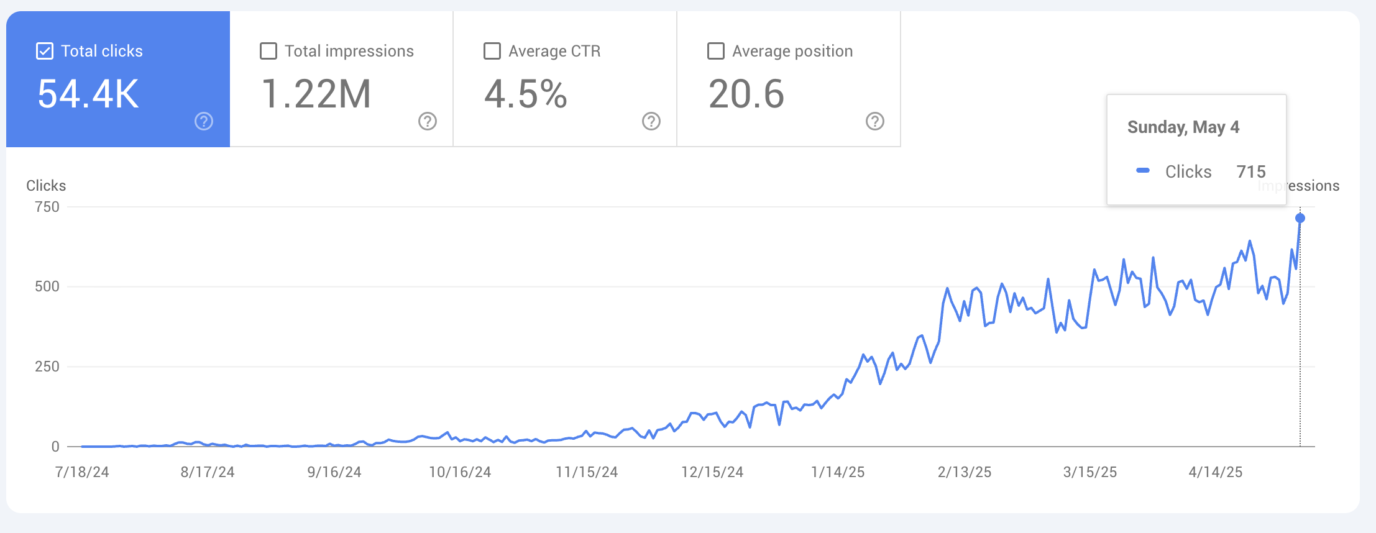
Task: Enable the Average CTR checkbox
Action: [492, 51]
